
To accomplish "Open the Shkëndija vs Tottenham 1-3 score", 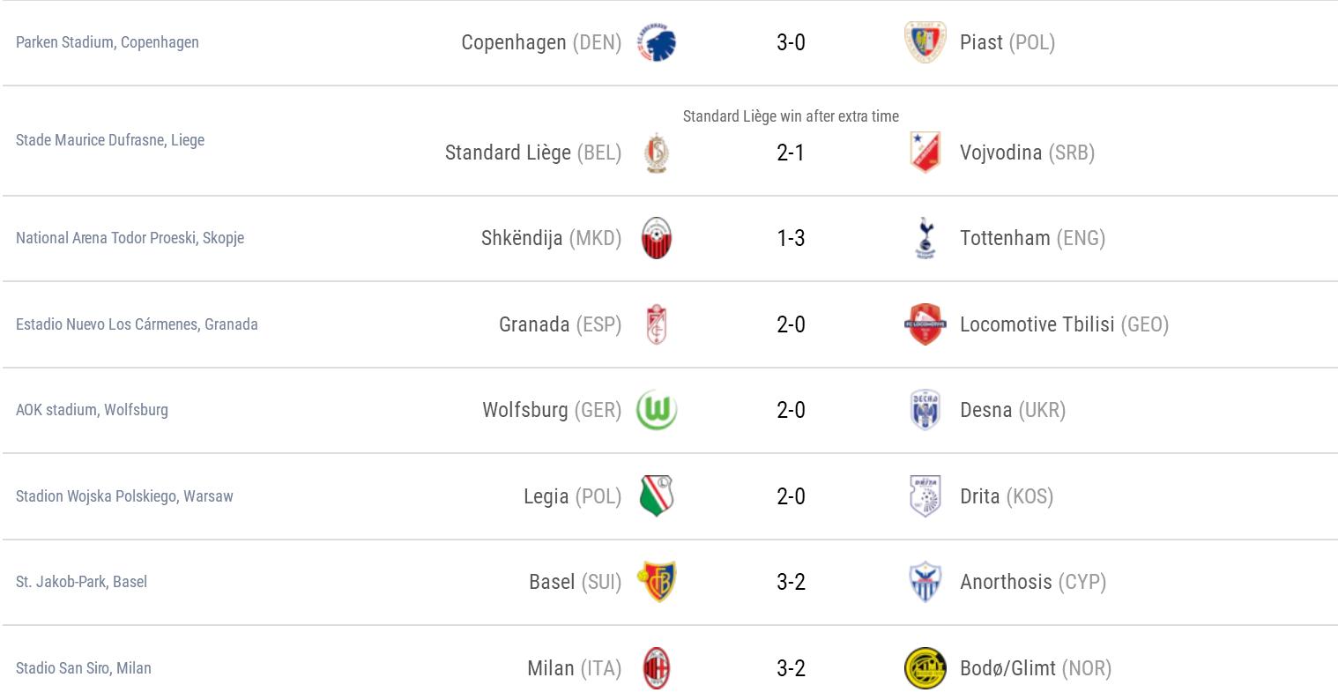I will [x=791, y=238].
